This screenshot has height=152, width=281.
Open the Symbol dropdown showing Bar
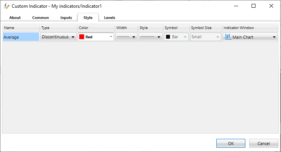[x=176, y=37]
